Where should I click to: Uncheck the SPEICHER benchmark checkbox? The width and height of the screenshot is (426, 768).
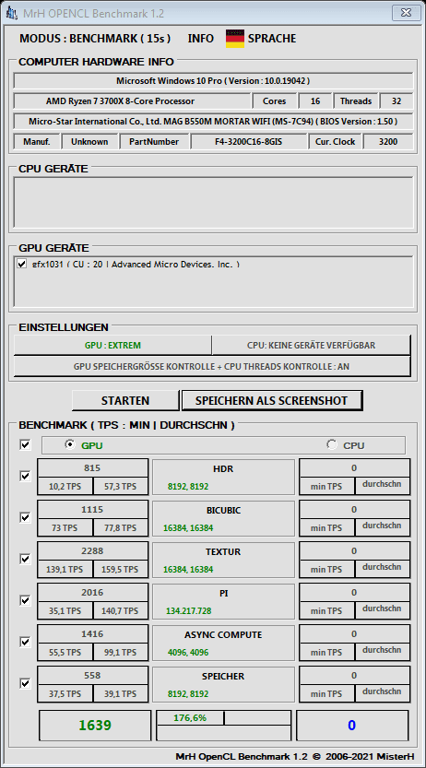(x=25, y=683)
